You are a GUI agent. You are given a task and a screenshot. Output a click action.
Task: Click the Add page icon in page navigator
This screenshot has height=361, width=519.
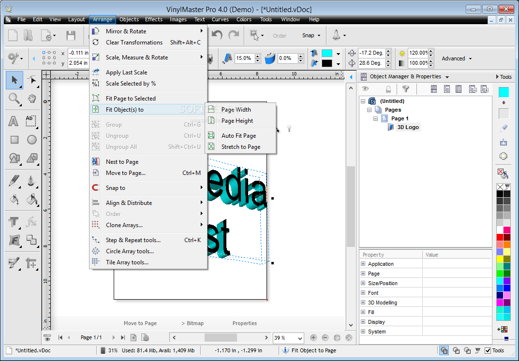133,337
